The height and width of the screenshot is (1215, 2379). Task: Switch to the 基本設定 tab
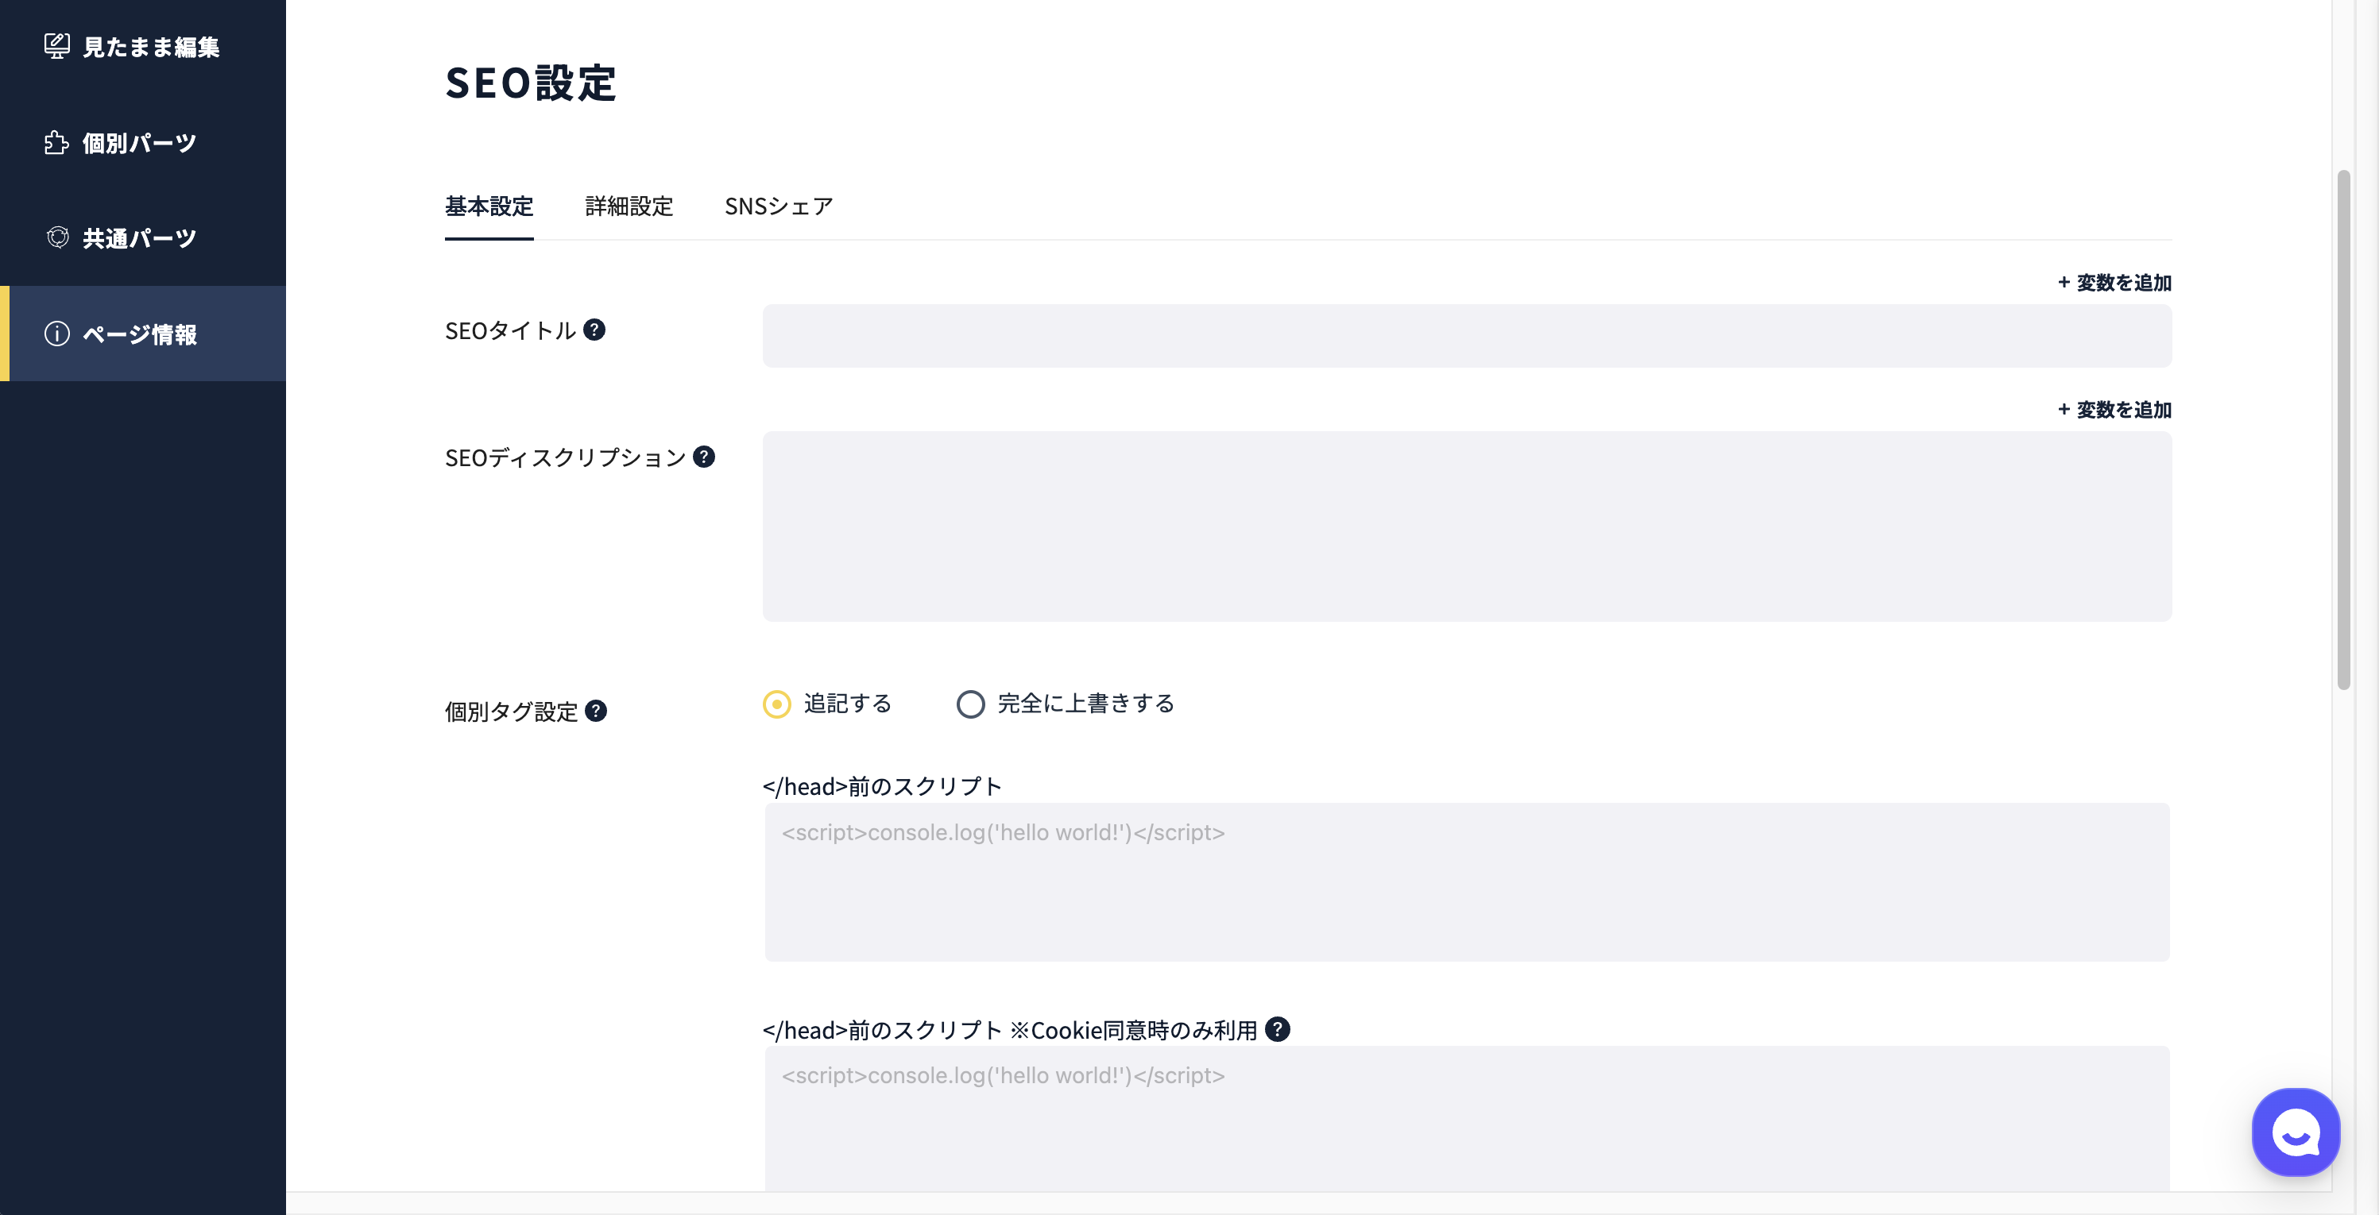coord(489,206)
